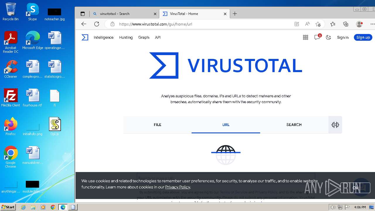Click the scan barcode-style icon beside SEARCH

pos(335,125)
